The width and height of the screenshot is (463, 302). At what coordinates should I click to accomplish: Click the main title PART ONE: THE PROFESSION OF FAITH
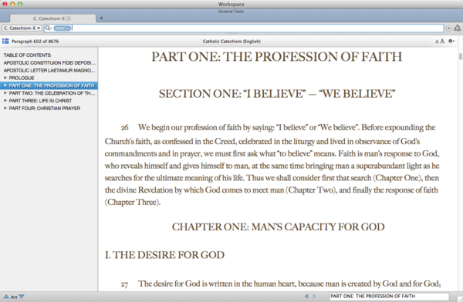click(x=277, y=57)
